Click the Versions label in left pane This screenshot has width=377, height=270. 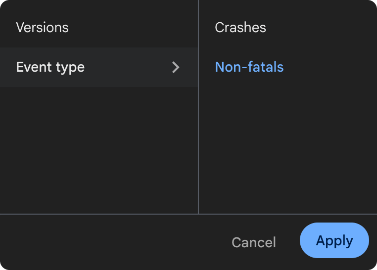point(43,27)
